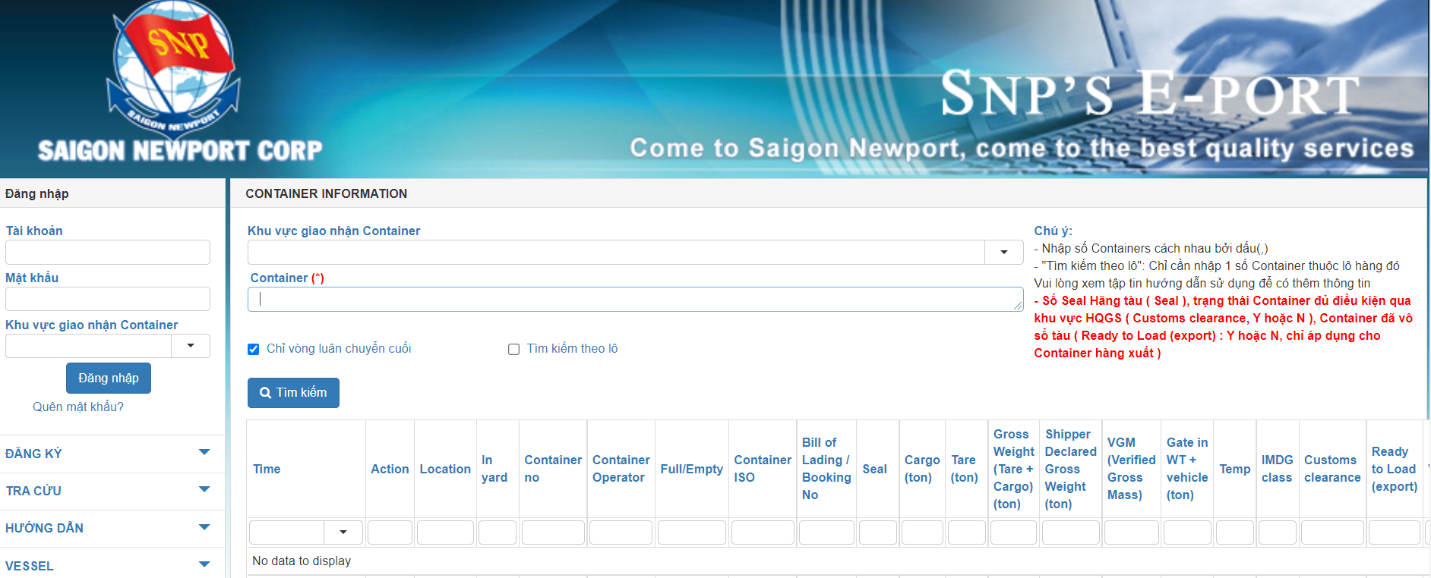1431x578 pixels.
Task: Sort by the Gross Weight column header
Action: (1013, 469)
